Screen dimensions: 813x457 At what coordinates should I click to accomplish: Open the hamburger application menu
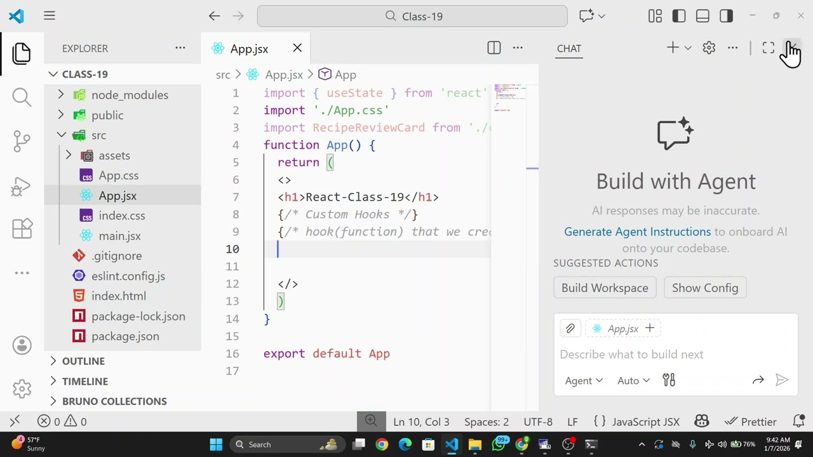pos(49,16)
